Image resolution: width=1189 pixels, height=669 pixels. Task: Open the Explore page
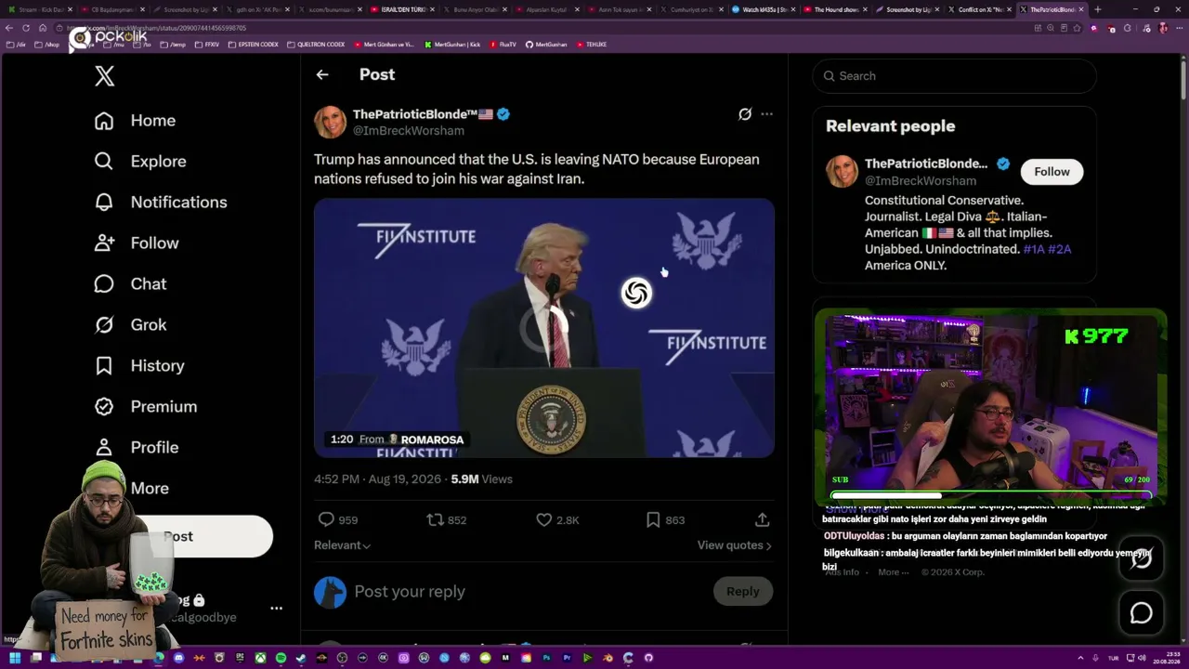pos(140,162)
